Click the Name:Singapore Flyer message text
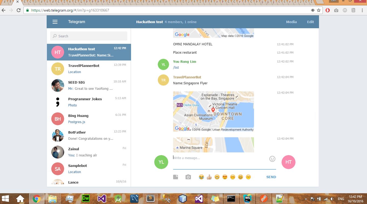Image resolution: width=367 pixels, height=204 pixels. click(190, 83)
